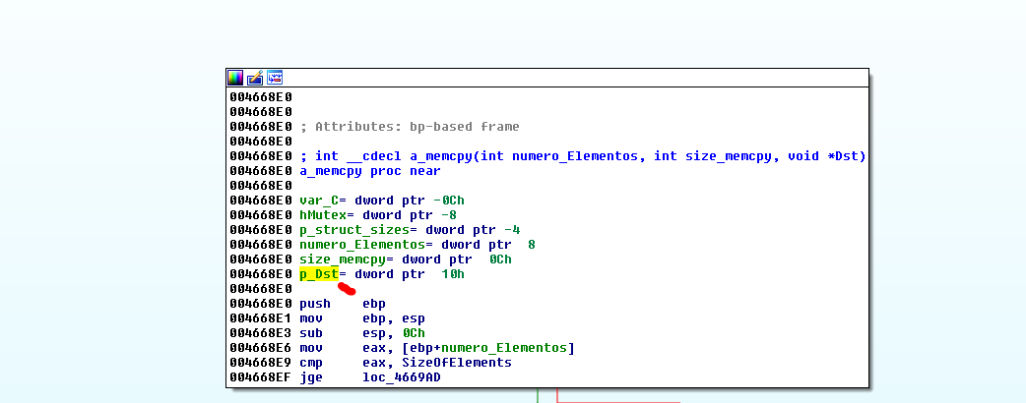The image size is (1026, 403).
Task: Select the 'mov ebp, esp' instruction
Action: point(361,318)
